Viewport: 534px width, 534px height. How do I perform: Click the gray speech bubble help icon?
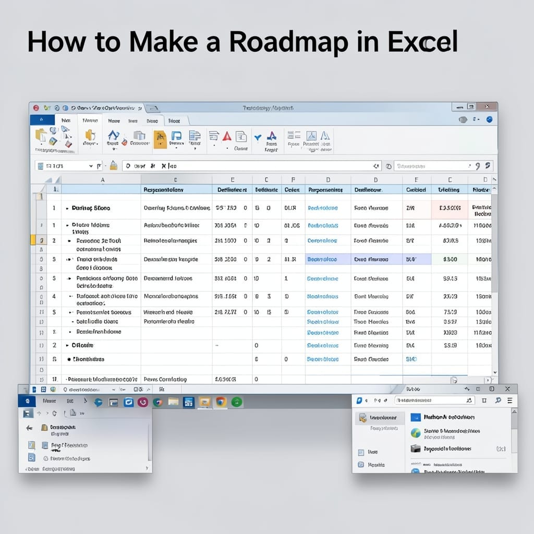[x=463, y=119]
